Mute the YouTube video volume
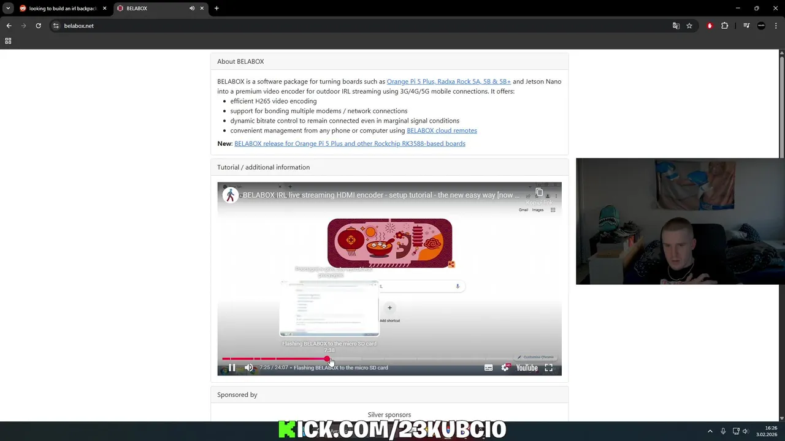Viewport: 785px width, 441px height. pos(248,367)
